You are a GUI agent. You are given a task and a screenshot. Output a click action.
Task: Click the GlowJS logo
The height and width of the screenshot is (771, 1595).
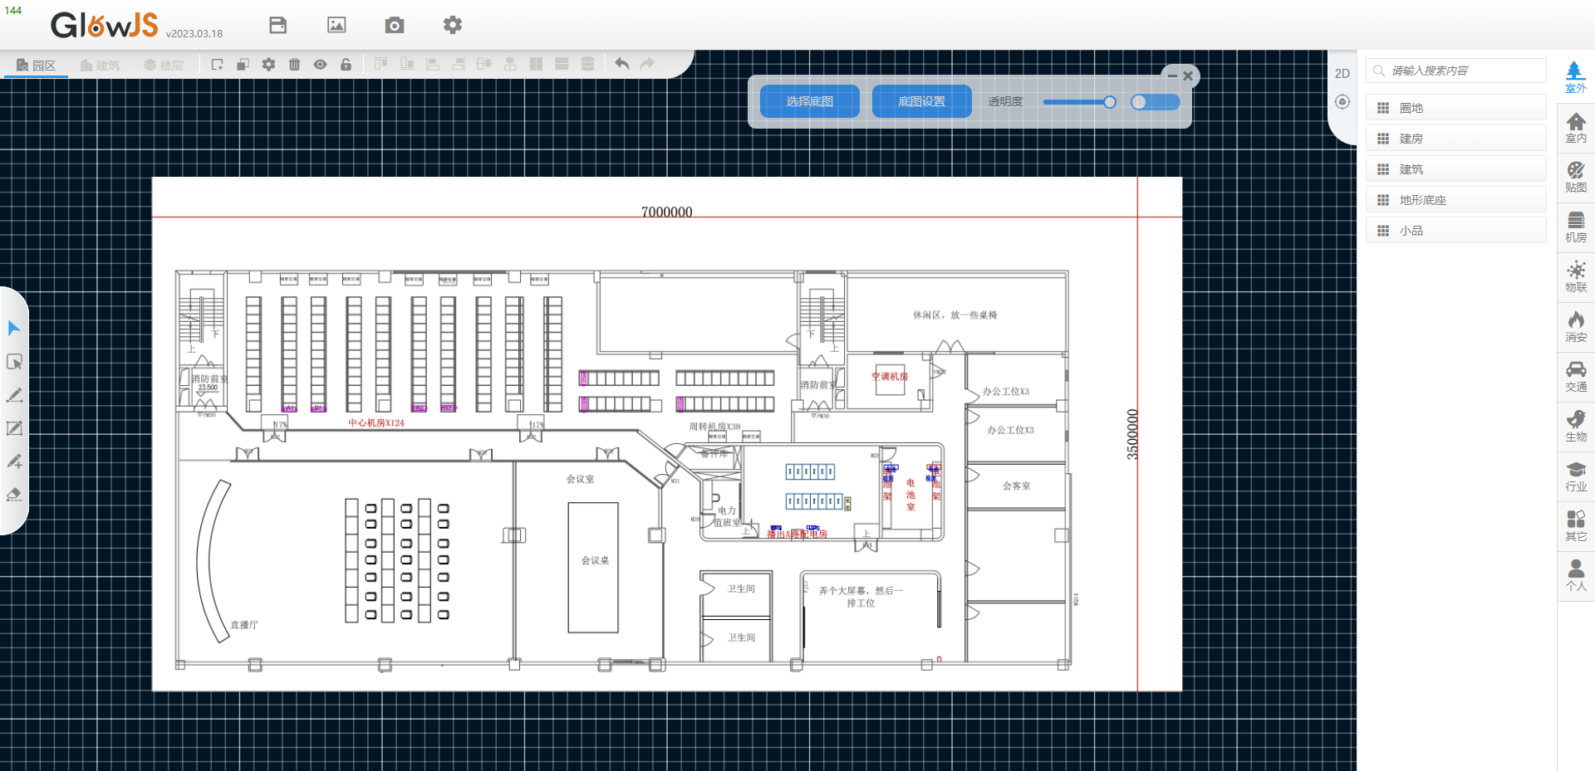click(x=105, y=25)
